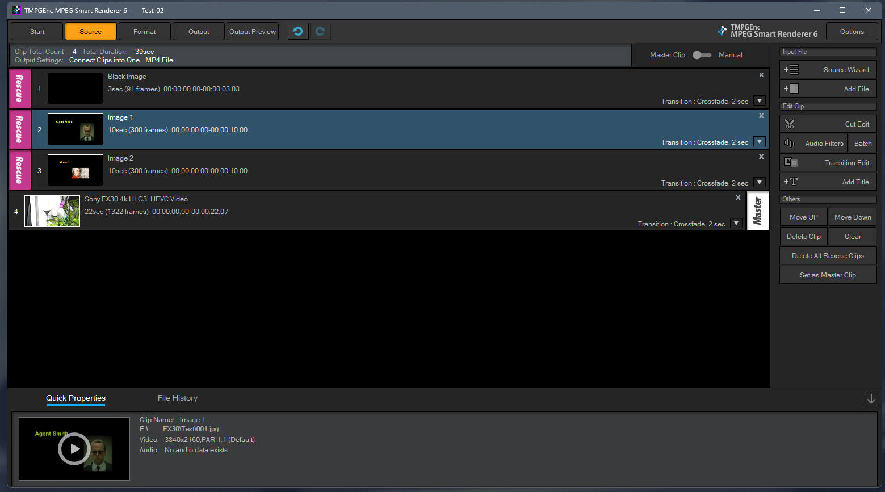Open transition dropdown for Image 2 clip
This screenshot has width=885, height=492.
click(760, 183)
